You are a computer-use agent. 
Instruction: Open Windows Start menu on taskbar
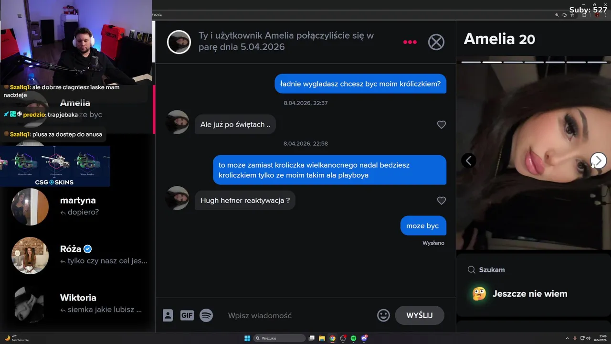247,338
